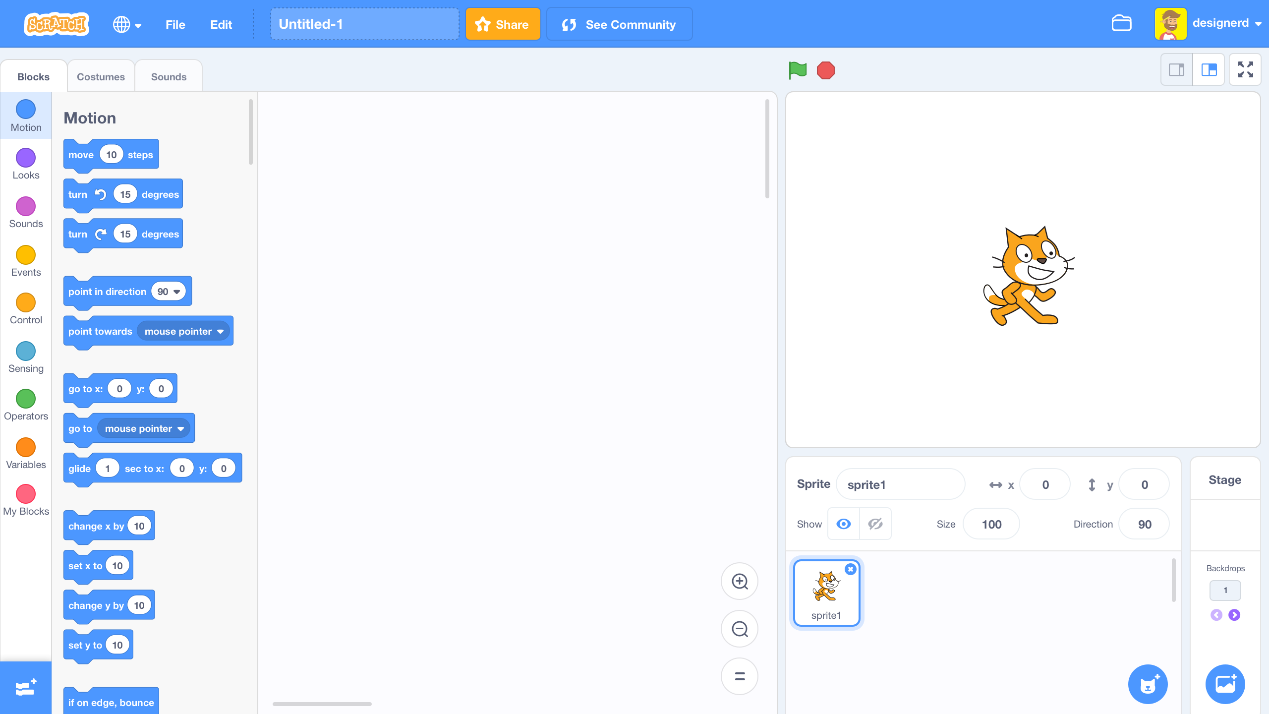Click the Share button
This screenshot has height=714, width=1269.
503,24
